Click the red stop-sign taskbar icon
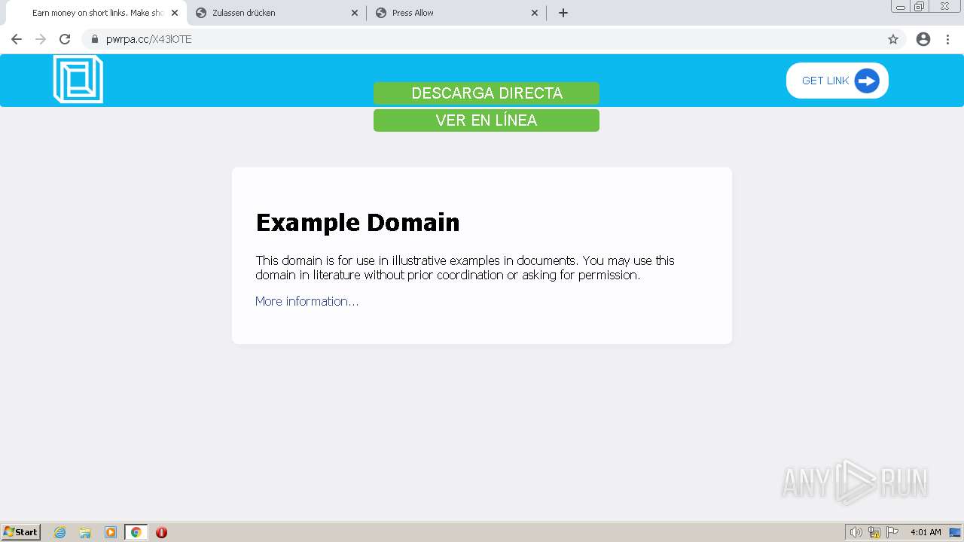This screenshot has height=542, width=964. pos(161,532)
